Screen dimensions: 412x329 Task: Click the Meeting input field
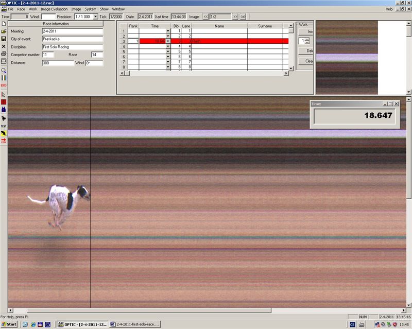(x=72, y=31)
